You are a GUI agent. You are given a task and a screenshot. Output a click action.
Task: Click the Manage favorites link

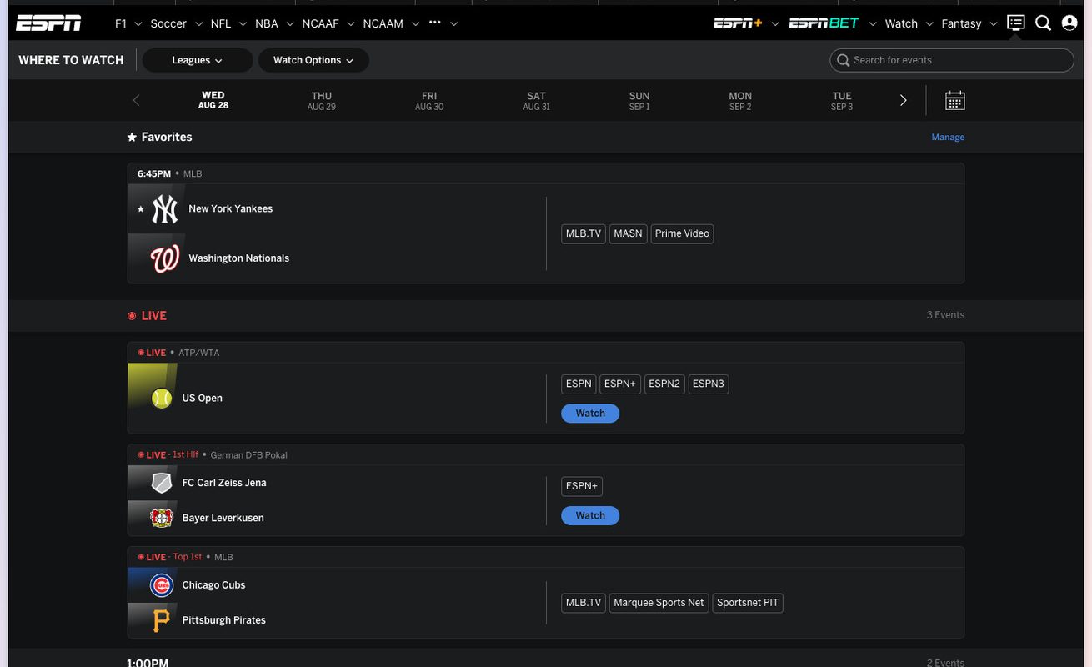948,138
